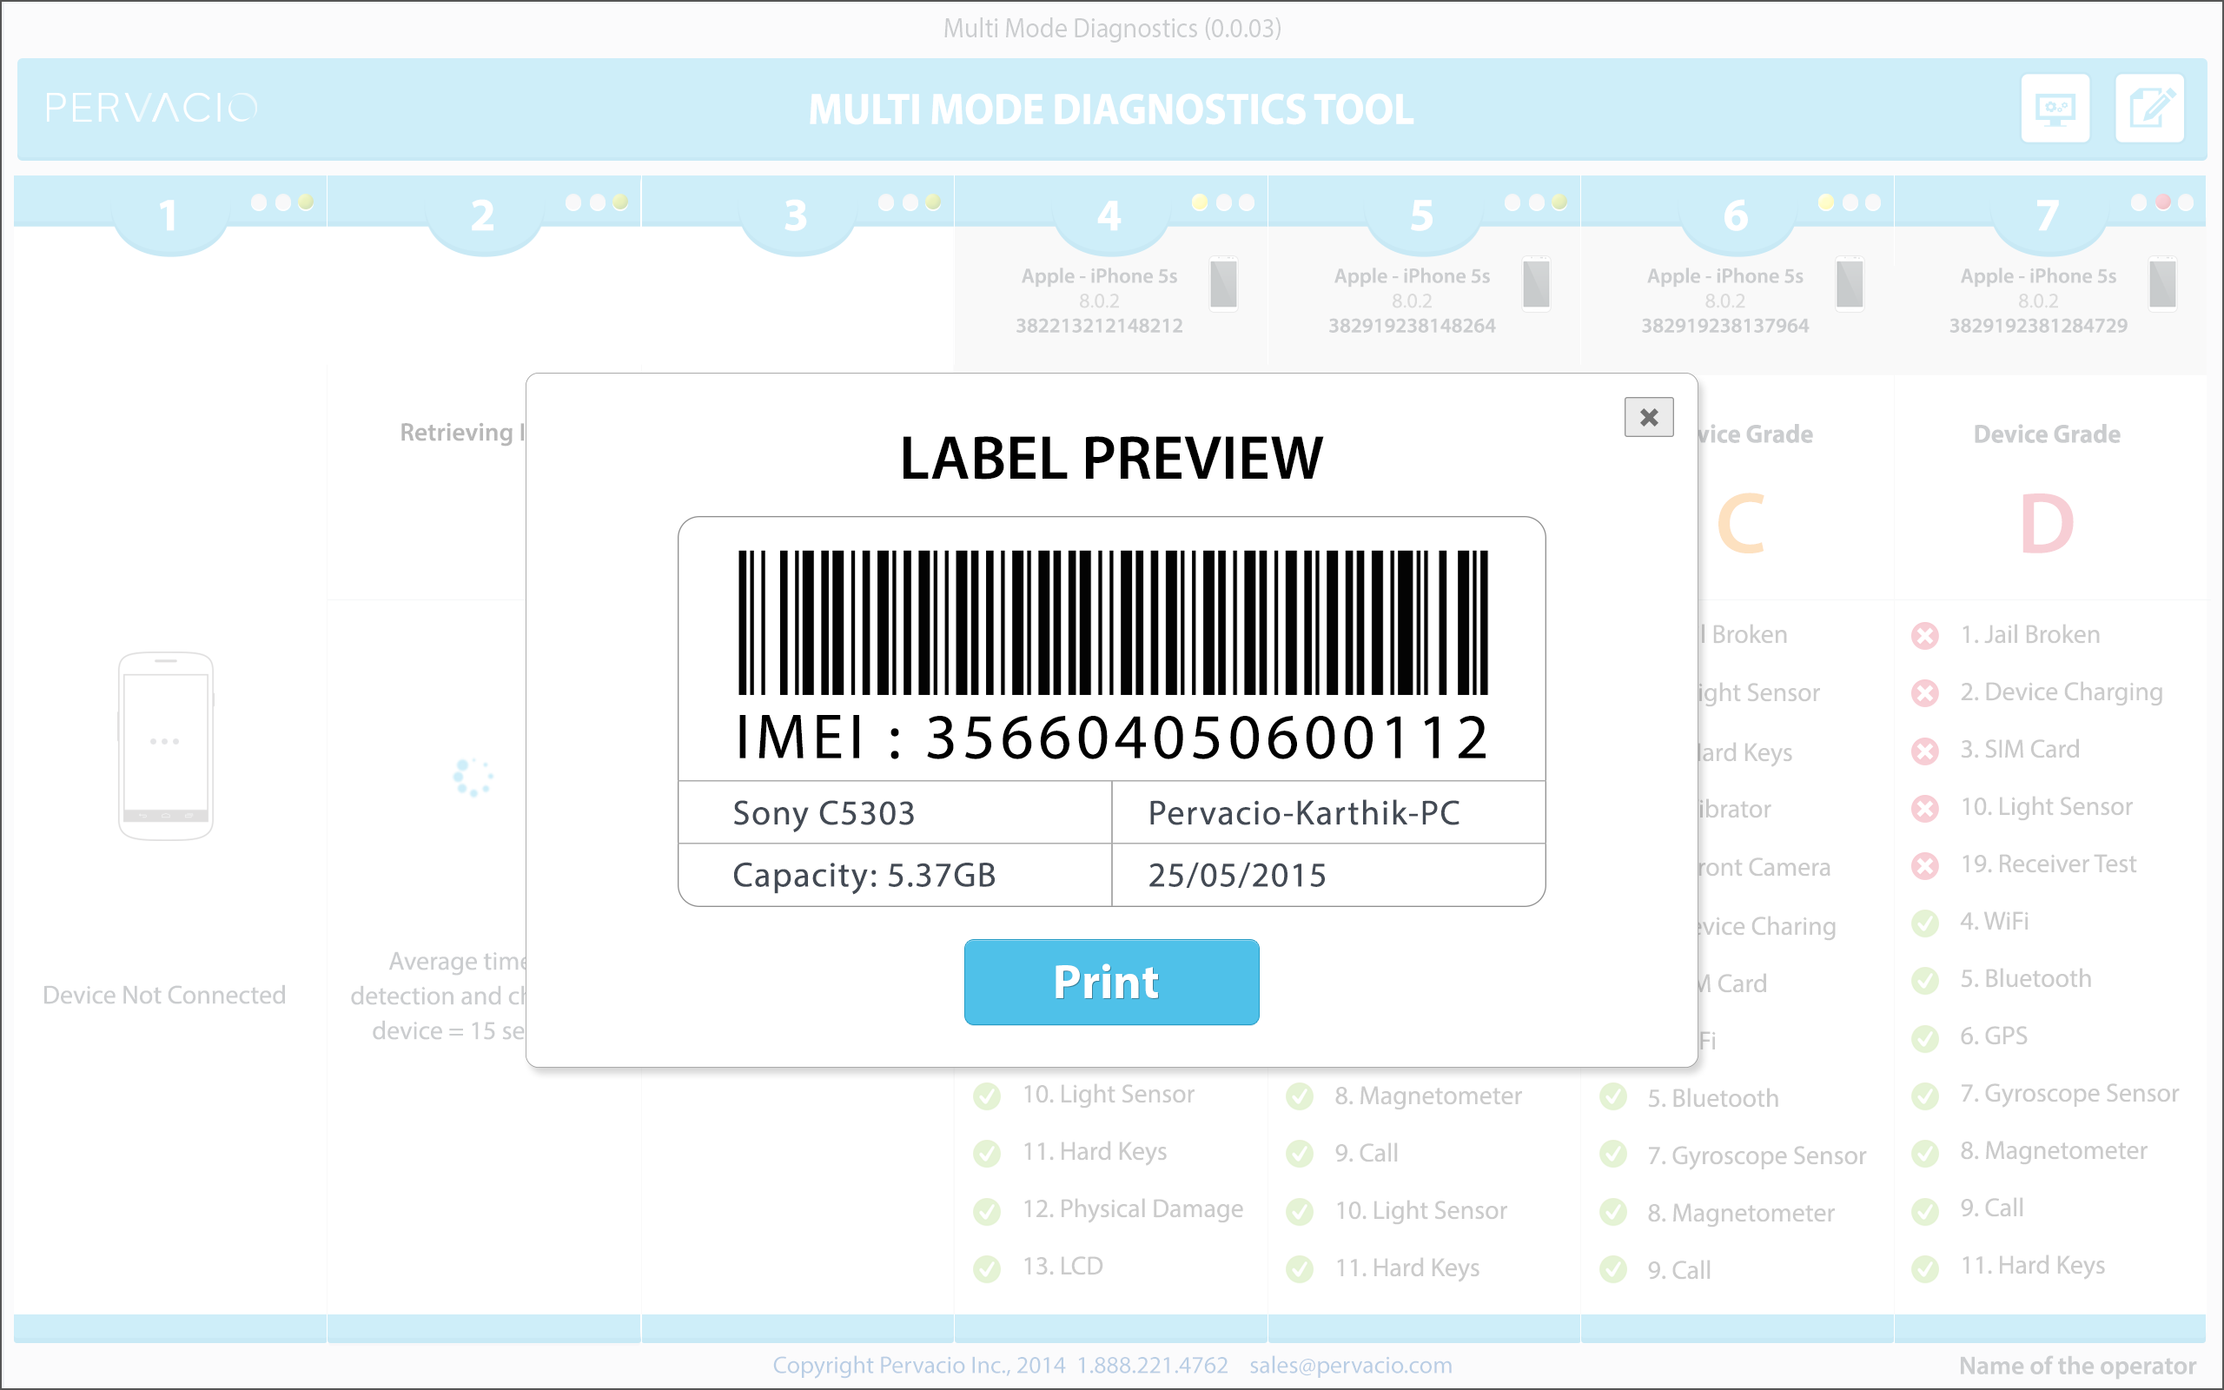Click the fail icon beside 2. Device Charging
Image resolution: width=2224 pixels, height=1390 pixels.
1924,692
